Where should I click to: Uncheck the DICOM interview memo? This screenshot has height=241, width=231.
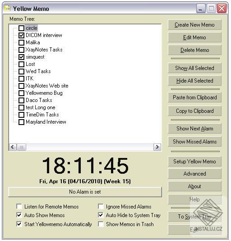point(21,35)
